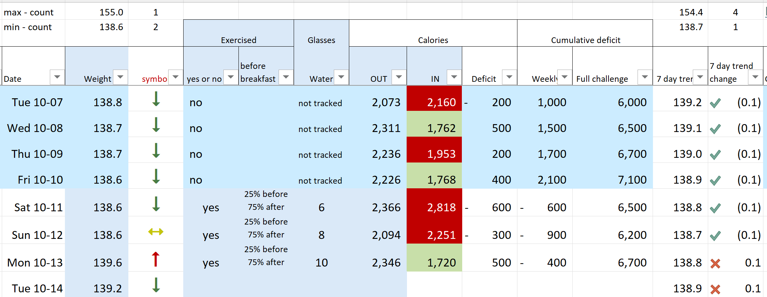This screenshot has height=297, width=767.
Task: Click the red up arrow for Mon 10-13
Action: pos(156,259)
